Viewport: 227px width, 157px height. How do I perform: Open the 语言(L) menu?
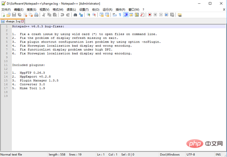tap(71, 9)
